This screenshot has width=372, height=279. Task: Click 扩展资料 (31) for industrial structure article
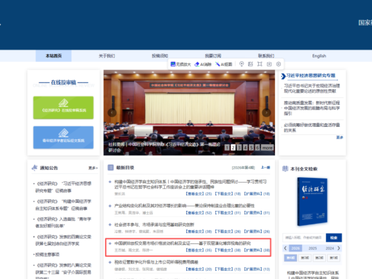[257, 213]
